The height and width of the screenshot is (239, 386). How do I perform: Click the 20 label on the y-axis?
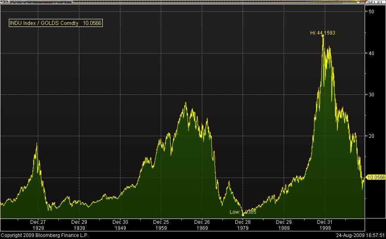372,136
